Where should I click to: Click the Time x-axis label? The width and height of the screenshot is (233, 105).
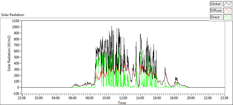point(122,103)
